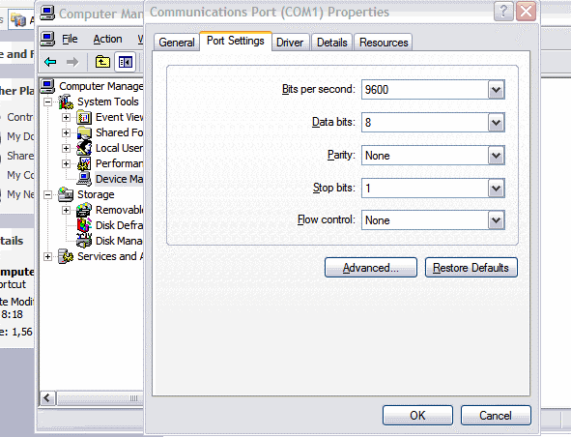Click the horizontal scrollbar left arrow
The height and width of the screenshot is (437, 571).
(x=47, y=398)
